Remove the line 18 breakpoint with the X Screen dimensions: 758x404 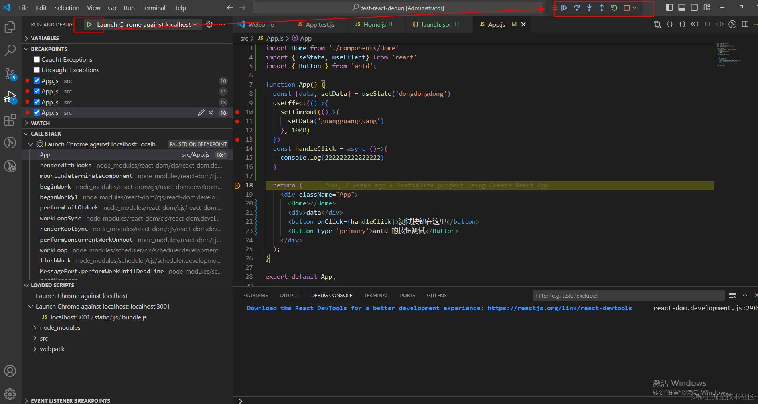(211, 113)
